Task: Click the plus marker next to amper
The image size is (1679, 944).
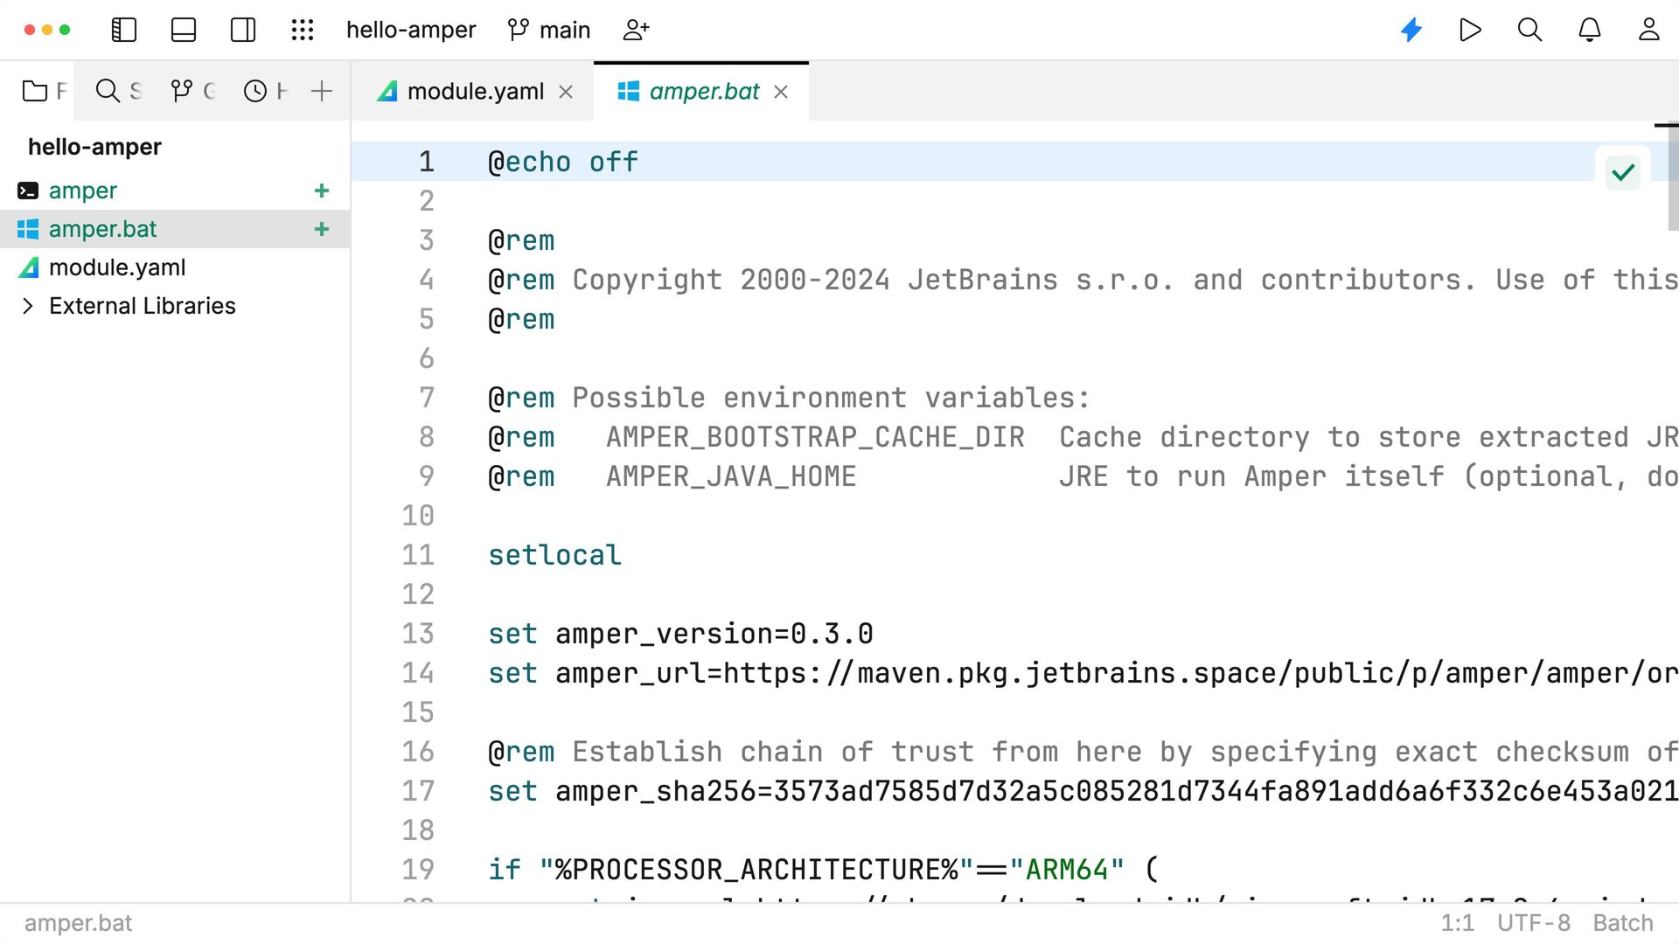Action: (322, 191)
